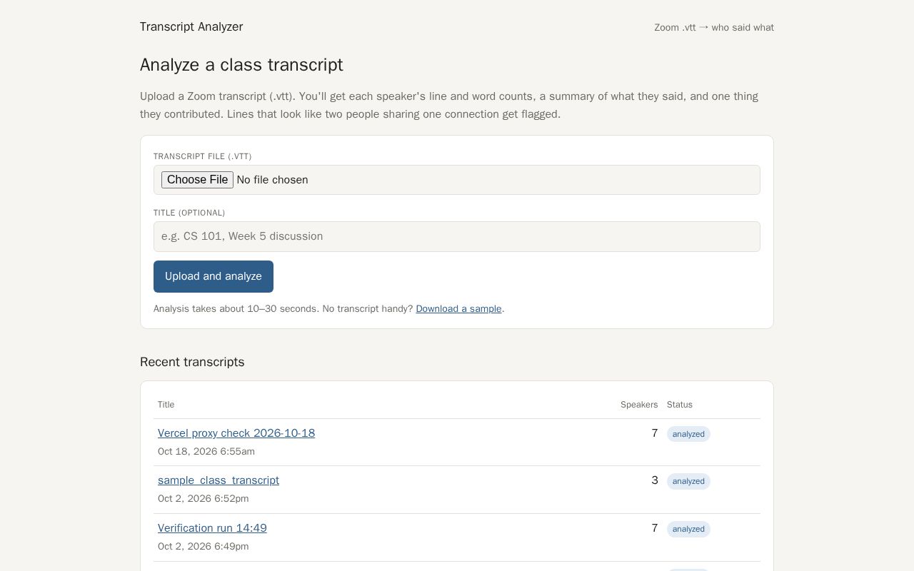
Task: Click the date Oct 18, 2026 6:55am
Action: [206, 452]
